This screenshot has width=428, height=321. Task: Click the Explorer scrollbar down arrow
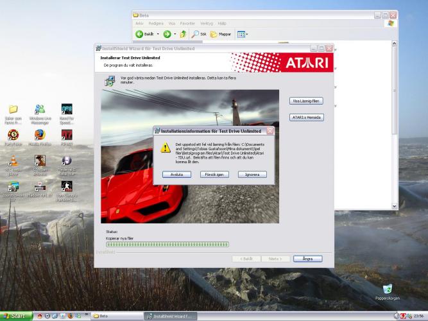coord(394,206)
